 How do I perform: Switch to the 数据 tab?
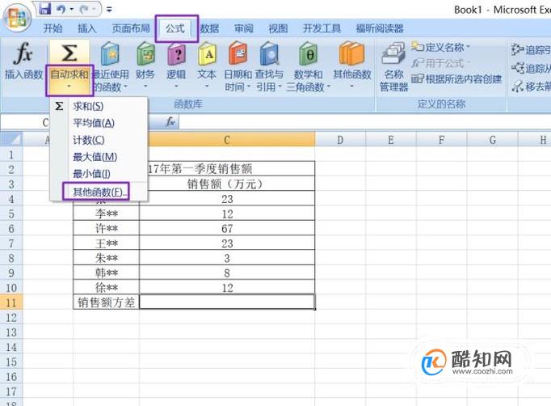[210, 28]
